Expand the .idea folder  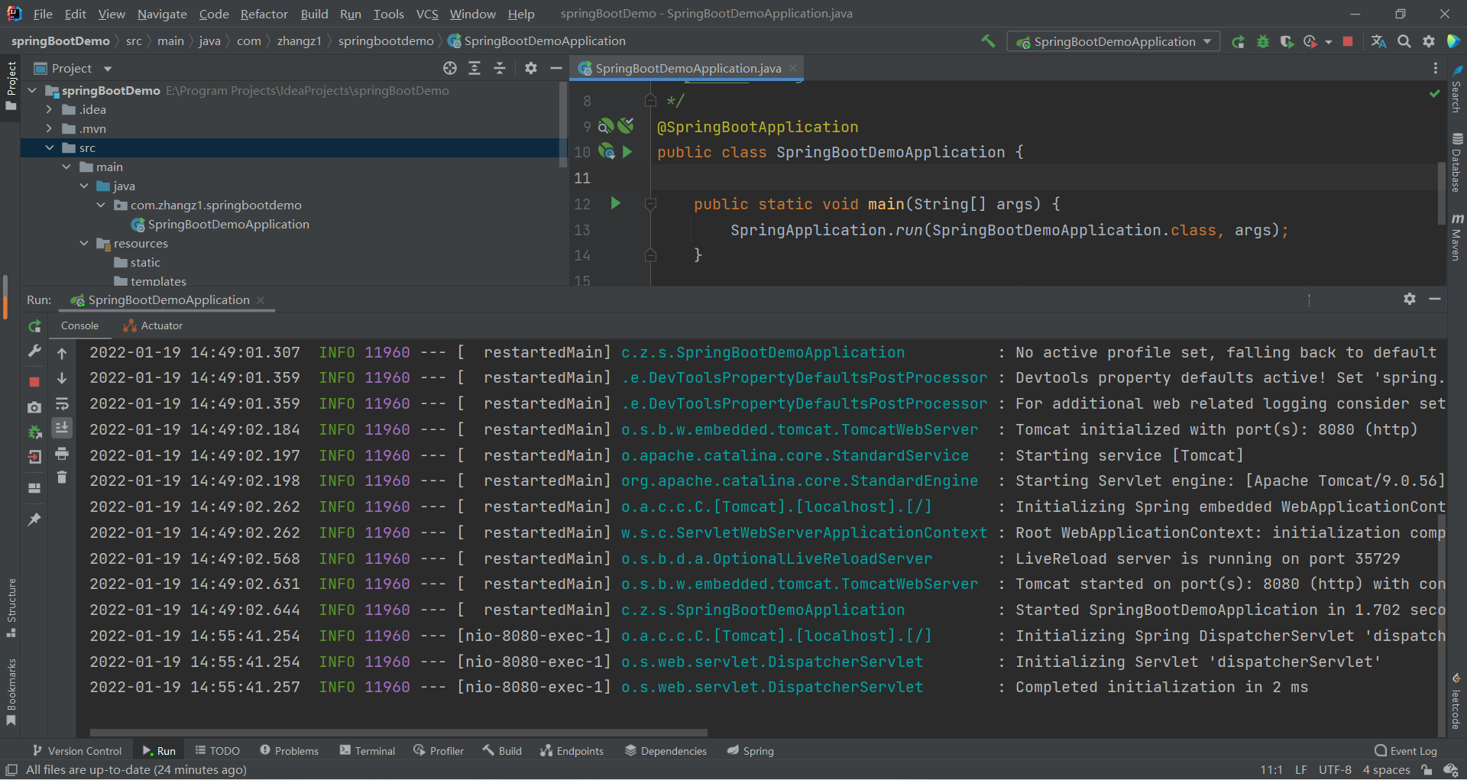[48, 109]
